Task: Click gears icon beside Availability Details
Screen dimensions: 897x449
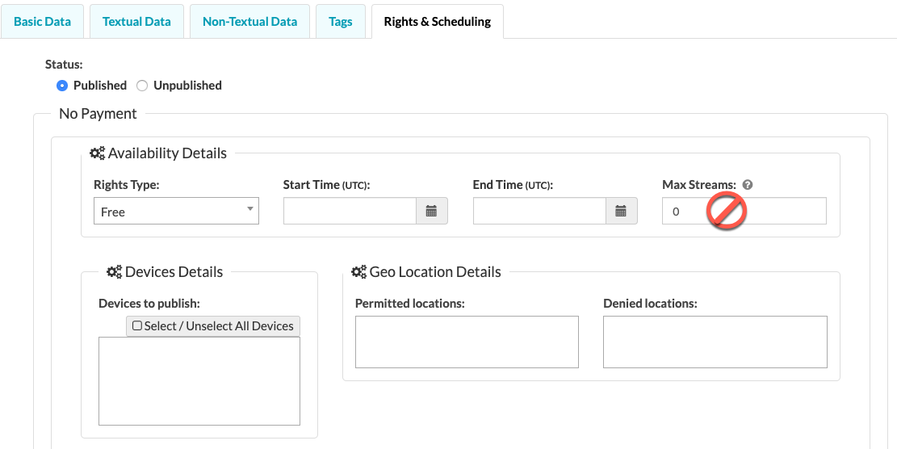Action: tap(97, 153)
